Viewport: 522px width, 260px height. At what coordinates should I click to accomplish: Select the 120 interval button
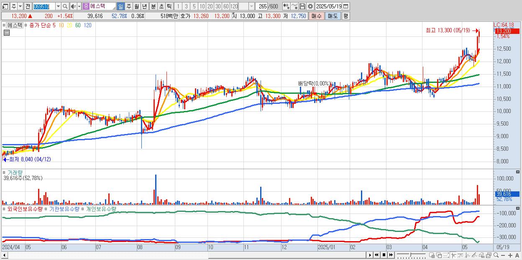(x=234, y=6)
